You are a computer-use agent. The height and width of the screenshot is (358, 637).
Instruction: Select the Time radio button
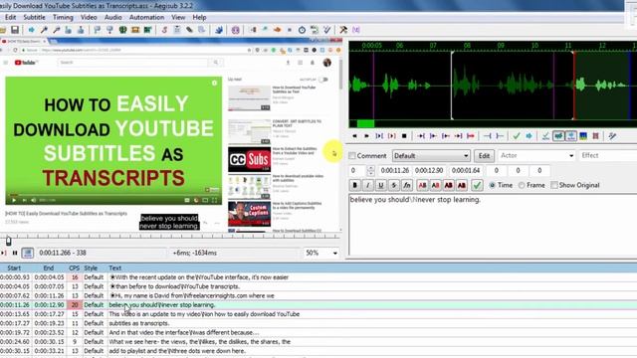coord(492,185)
